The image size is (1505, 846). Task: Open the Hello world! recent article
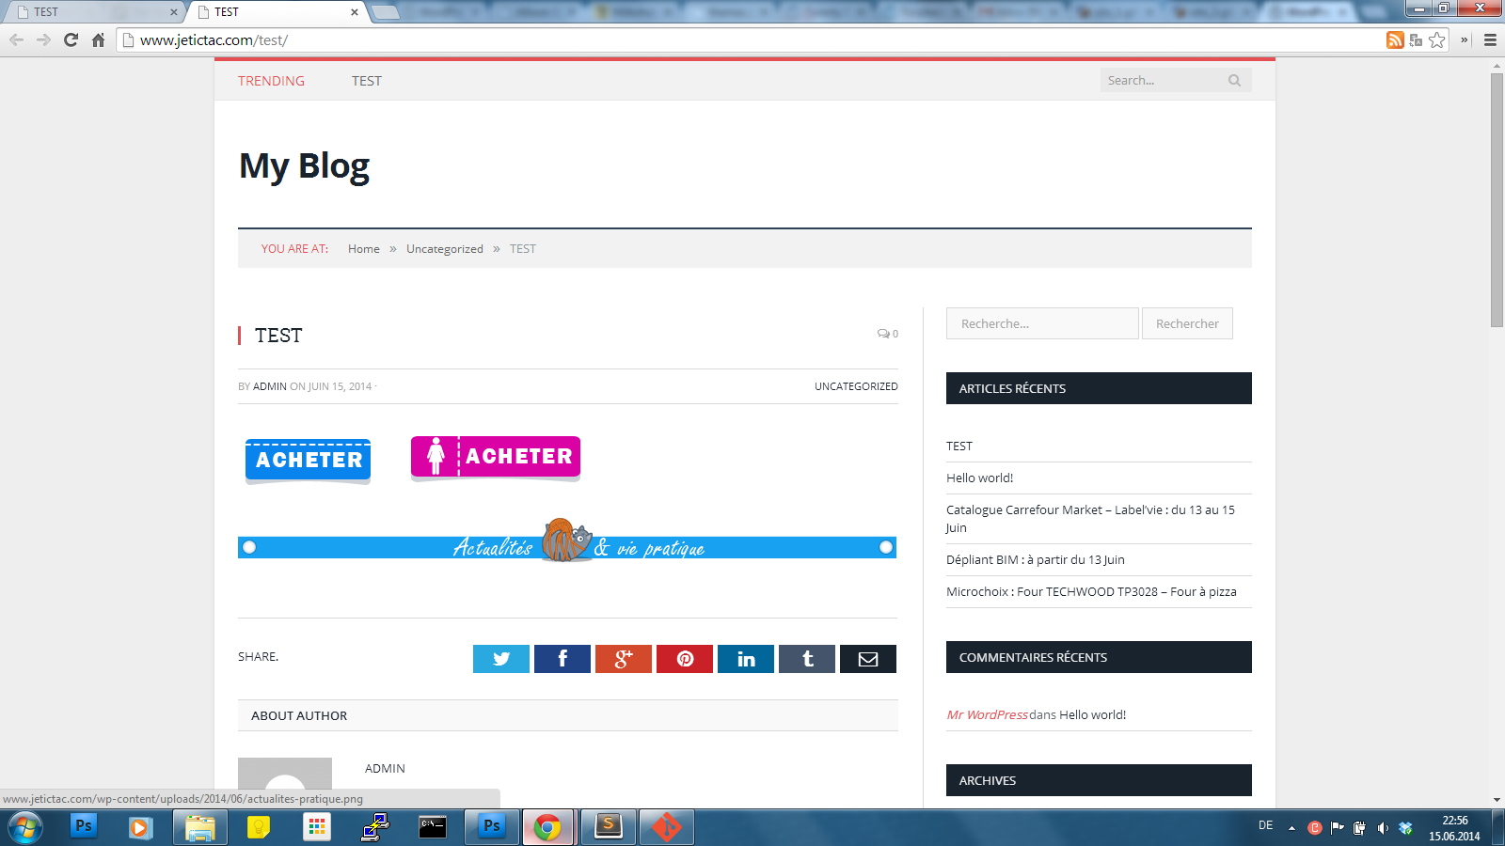979,478
